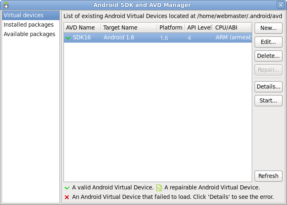Click 'A repairable Android Virtual Device.' legend text

(212, 188)
